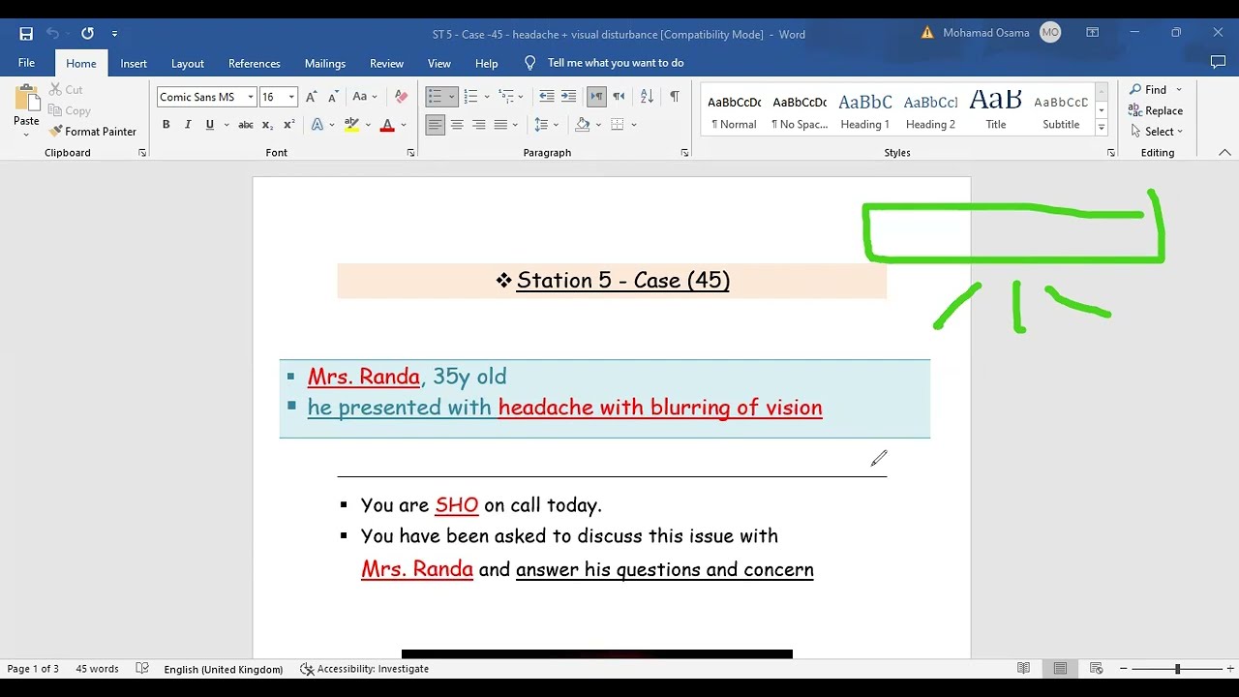Toggle left-to-right text direction
1239x697 pixels.
[596, 97]
